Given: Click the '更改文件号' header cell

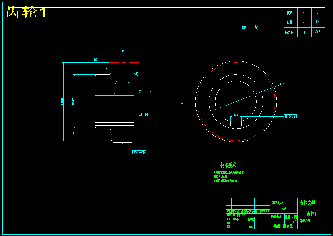Looking at the screenshot, I should point(249,212).
